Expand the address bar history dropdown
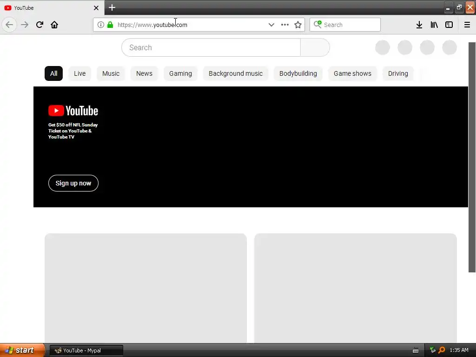 tap(271, 25)
